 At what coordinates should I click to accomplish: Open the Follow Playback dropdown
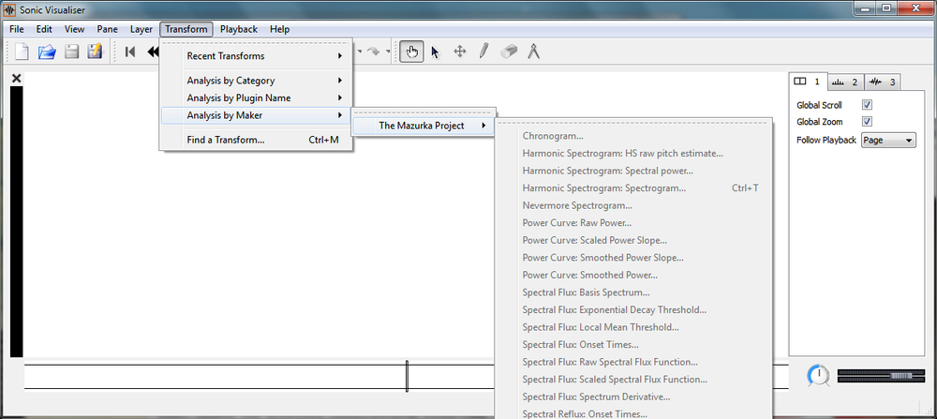(x=888, y=140)
